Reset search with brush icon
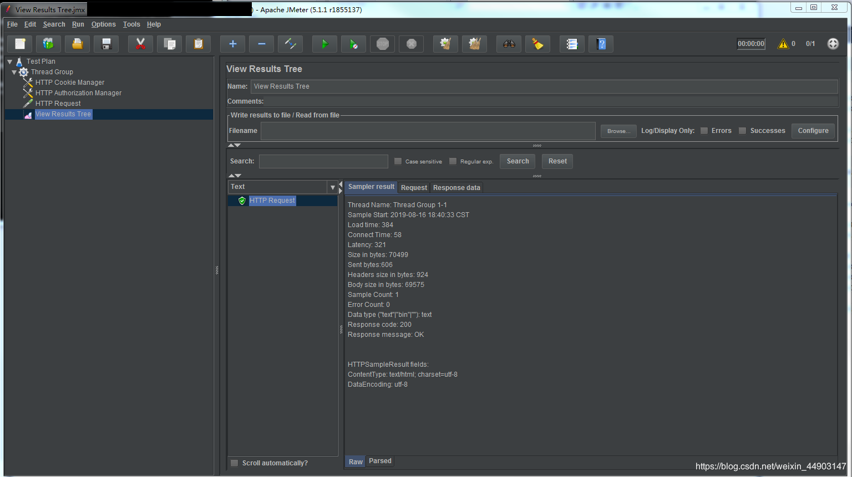 click(538, 44)
